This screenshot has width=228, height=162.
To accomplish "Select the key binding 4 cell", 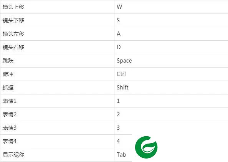I will [x=123, y=141].
